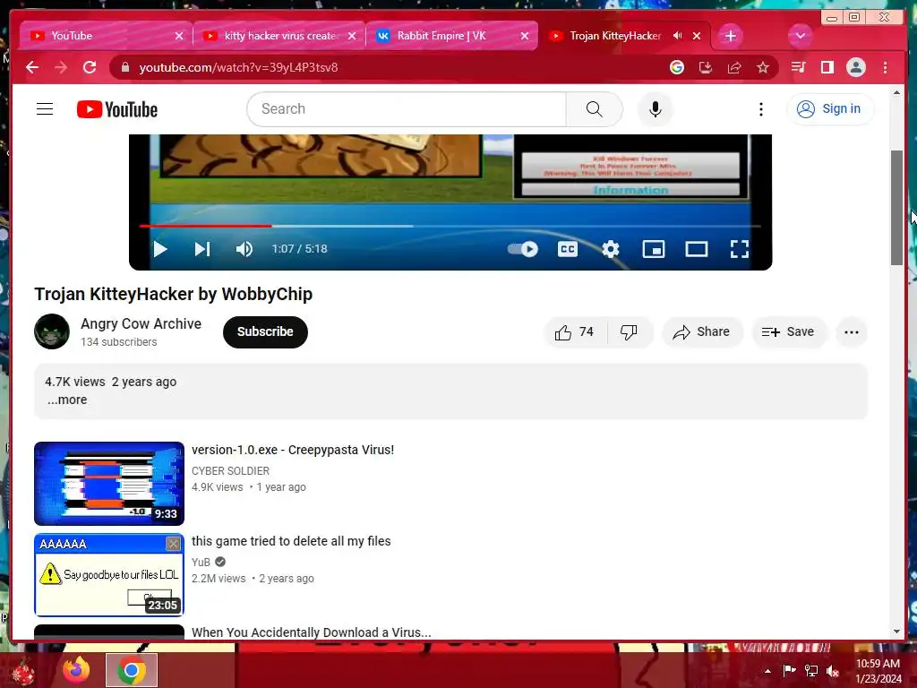
Task: Mute the tab via the tab speaker icon
Action: point(677,36)
